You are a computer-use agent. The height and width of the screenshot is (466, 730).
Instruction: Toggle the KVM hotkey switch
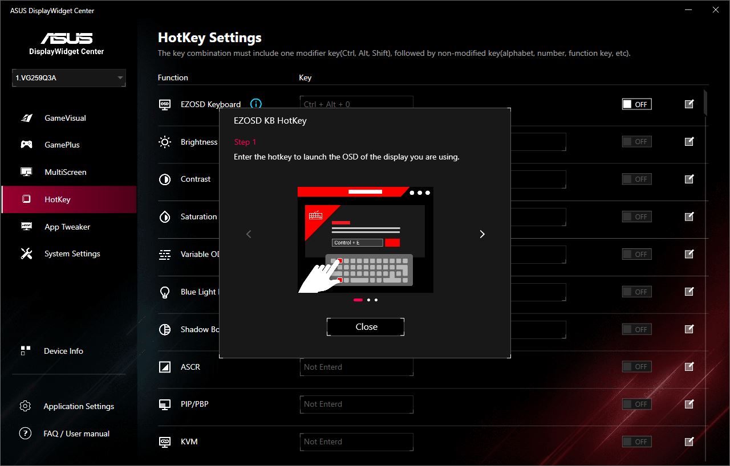tap(636, 442)
